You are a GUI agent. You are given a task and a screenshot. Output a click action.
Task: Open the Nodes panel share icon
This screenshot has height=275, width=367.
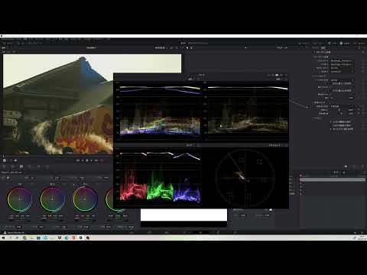point(329,43)
